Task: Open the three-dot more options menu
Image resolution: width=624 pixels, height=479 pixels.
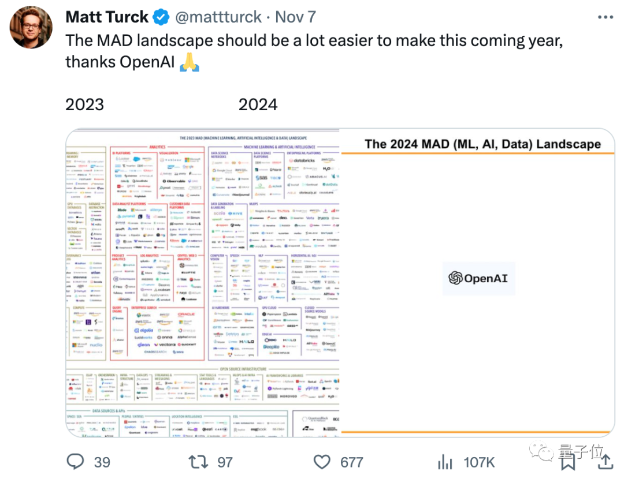Action: tap(605, 17)
